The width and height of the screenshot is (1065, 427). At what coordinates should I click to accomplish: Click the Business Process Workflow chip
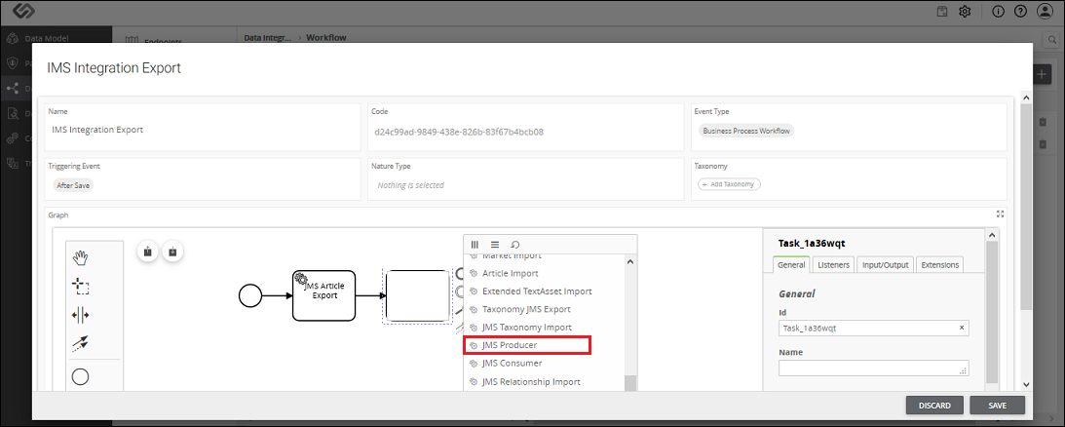pyautogui.click(x=745, y=131)
